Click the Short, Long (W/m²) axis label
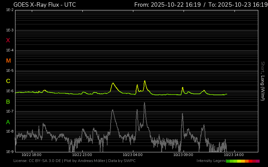Image resolution: width=268 pixels, height=167 pixels. pyautogui.click(x=263, y=81)
